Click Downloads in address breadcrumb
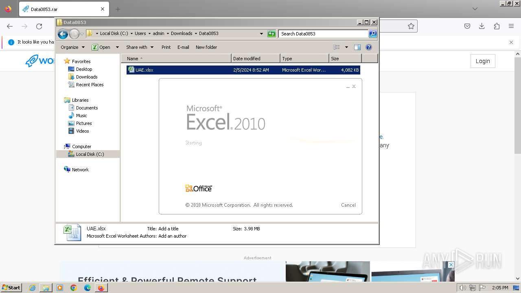The width and height of the screenshot is (521, 293). [182, 34]
